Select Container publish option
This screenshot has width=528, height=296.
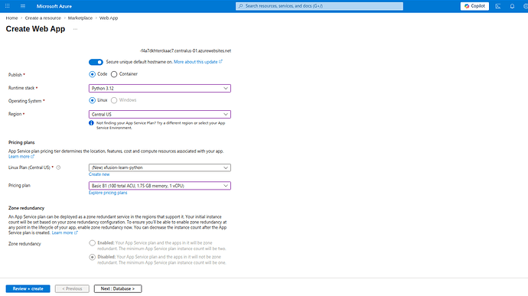(x=114, y=74)
